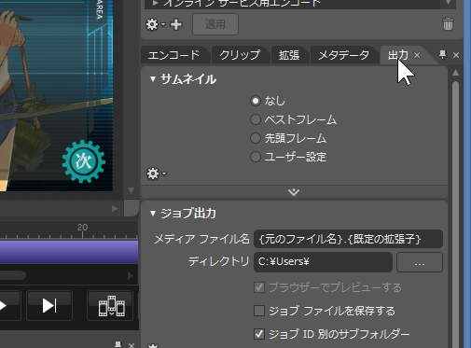Open the A/B compare filmstrip button
Screen dimensions: 471x348
pos(111,305)
